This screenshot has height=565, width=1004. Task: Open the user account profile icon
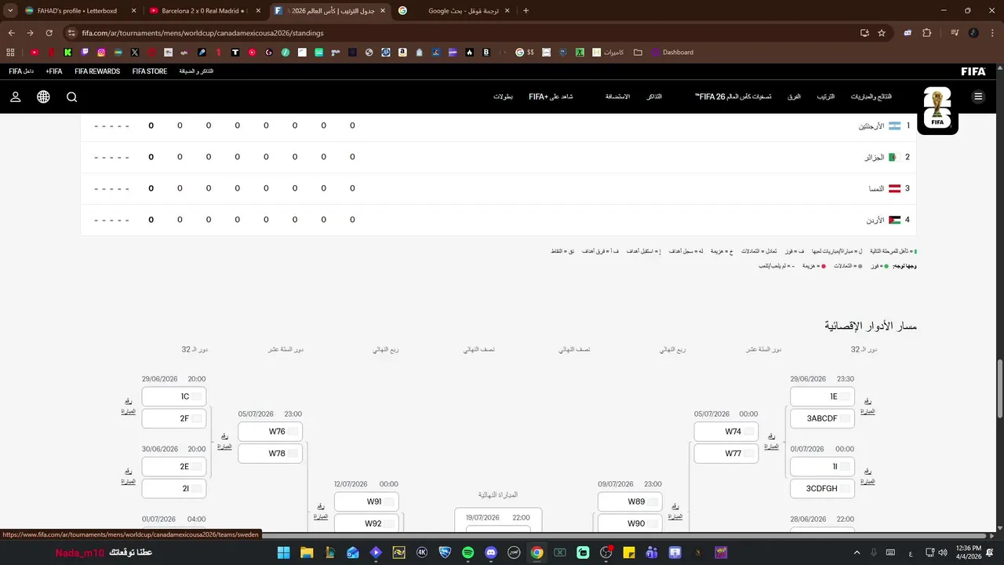point(16,97)
